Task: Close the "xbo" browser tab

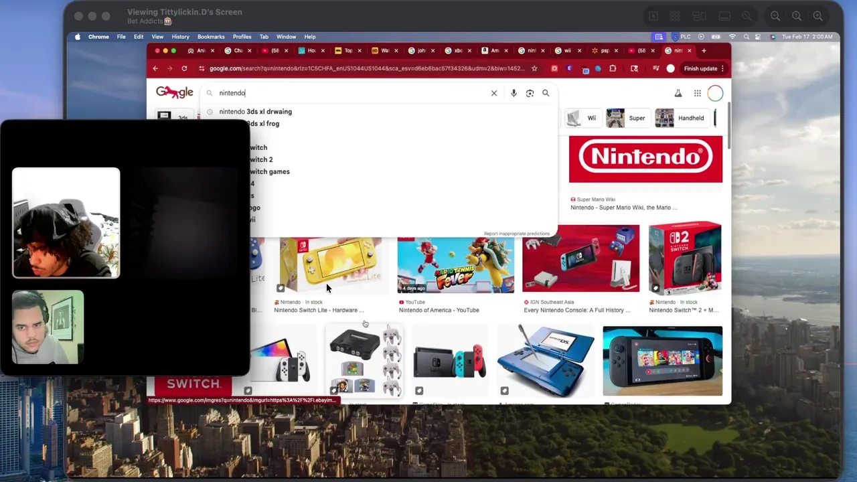Action: click(469, 51)
